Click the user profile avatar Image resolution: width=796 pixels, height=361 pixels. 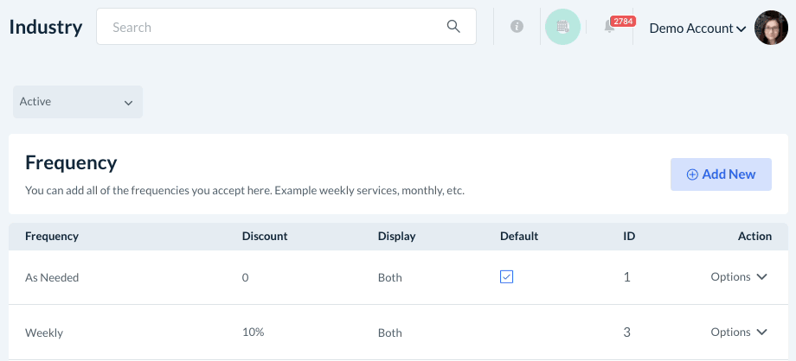pos(770,28)
